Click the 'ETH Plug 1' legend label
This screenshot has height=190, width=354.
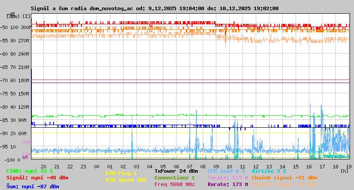point(121,173)
